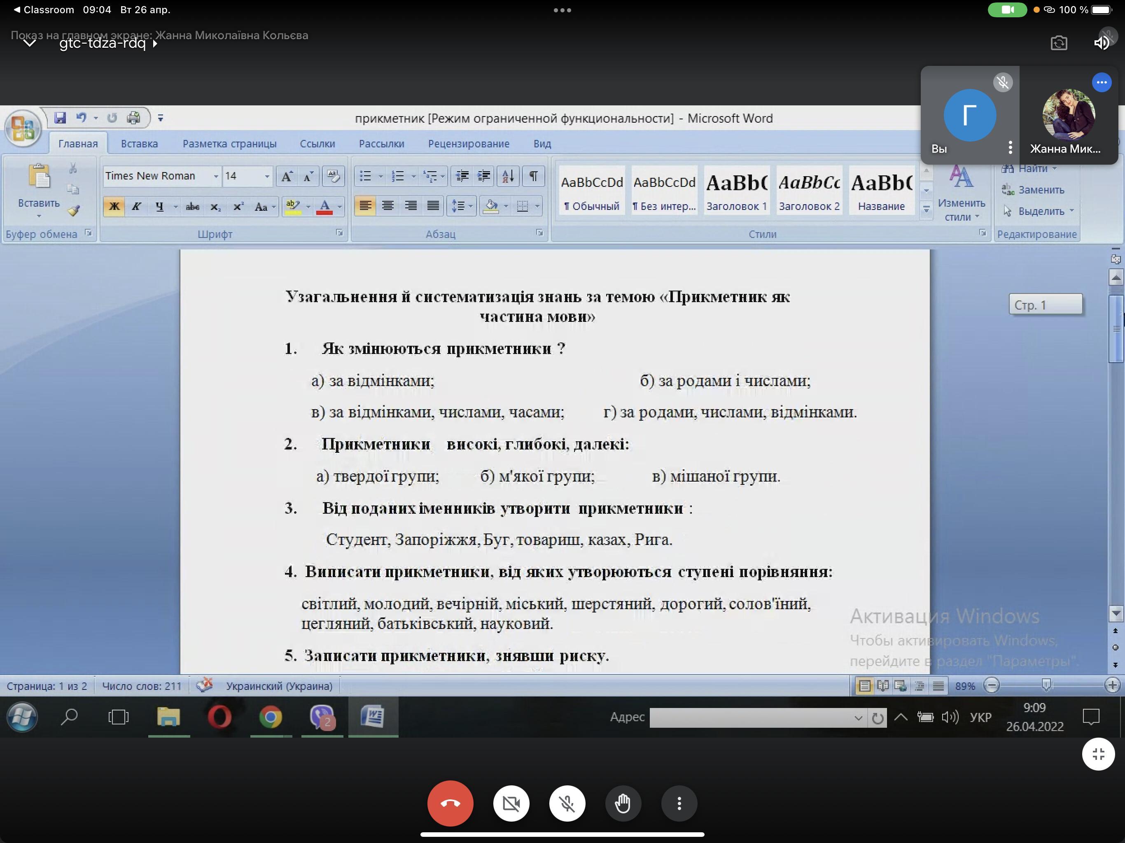Click the text highlight color button
Image resolution: width=1125 pixels, height=843 pixels.
pos(293,207)
